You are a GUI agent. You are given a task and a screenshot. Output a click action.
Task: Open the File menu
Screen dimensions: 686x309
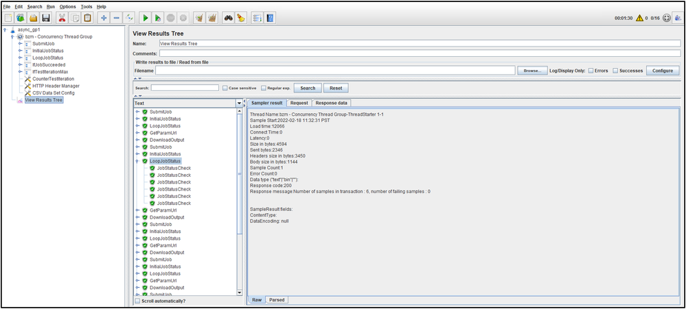point(7,7)
